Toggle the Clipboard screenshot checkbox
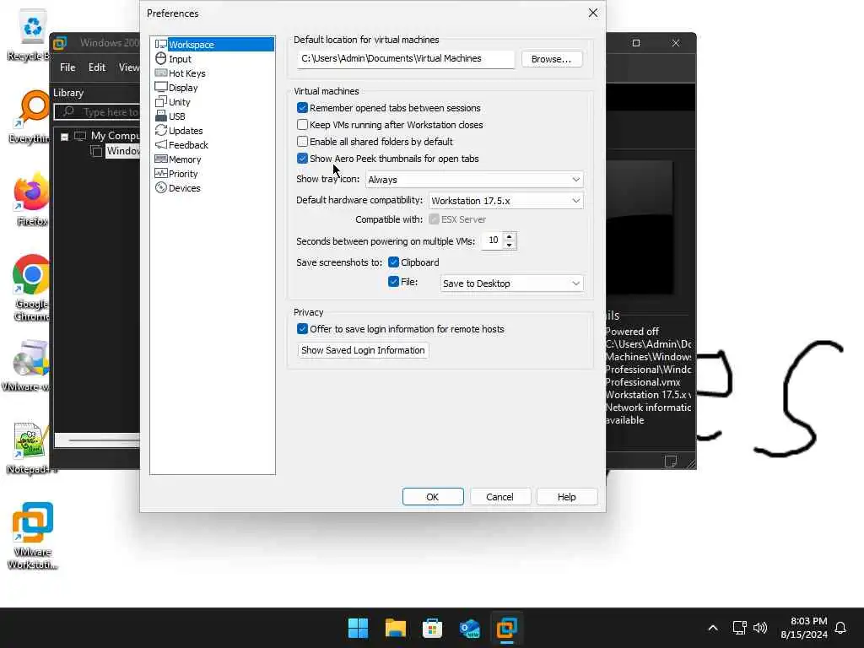864x648 pixels. (x=393, y=262)
